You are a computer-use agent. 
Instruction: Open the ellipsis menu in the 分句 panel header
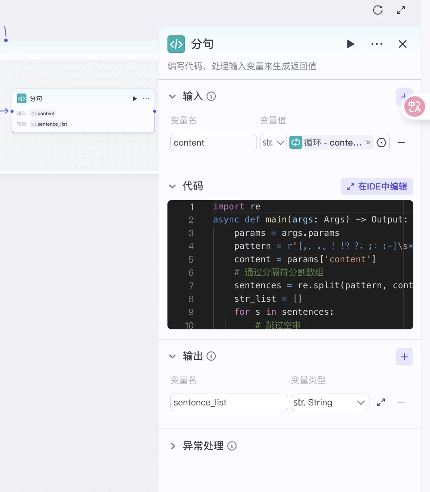(376, 44)
